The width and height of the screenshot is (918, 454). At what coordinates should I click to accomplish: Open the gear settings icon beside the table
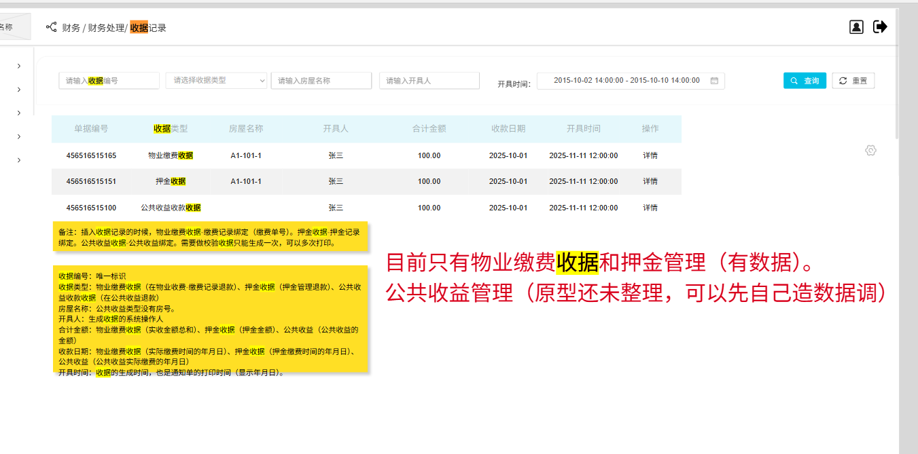click(x=870, y=150)
